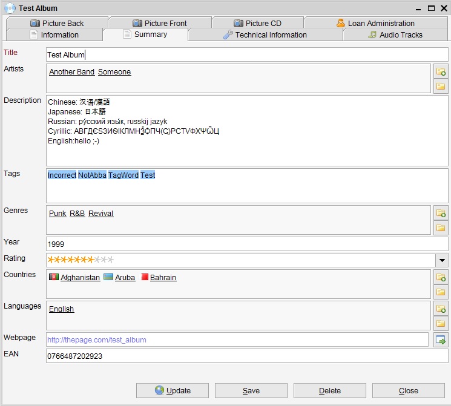451x406 pixels.
Task: Click the open-folder icon beside Genres
Action: tap(441, 228)
